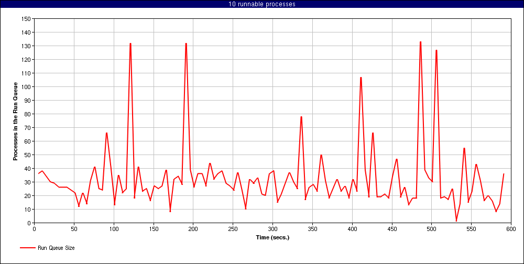Image resolution: width=524 pixels, height=264 pixels.
Task: Click the y-axis value 30
Action: pos(27,182)
